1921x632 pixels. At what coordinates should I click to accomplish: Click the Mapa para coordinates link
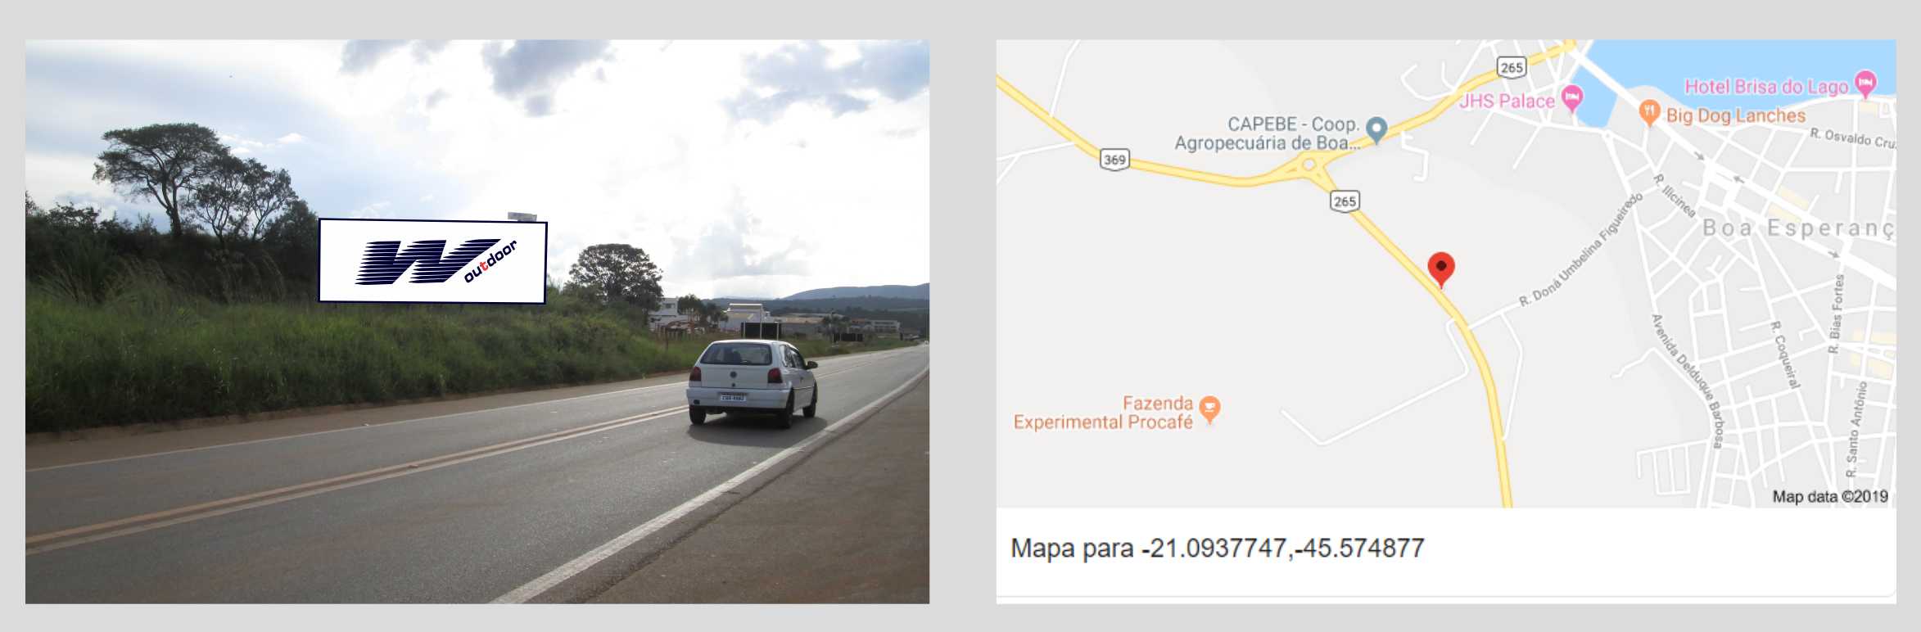click(1217, 548)
